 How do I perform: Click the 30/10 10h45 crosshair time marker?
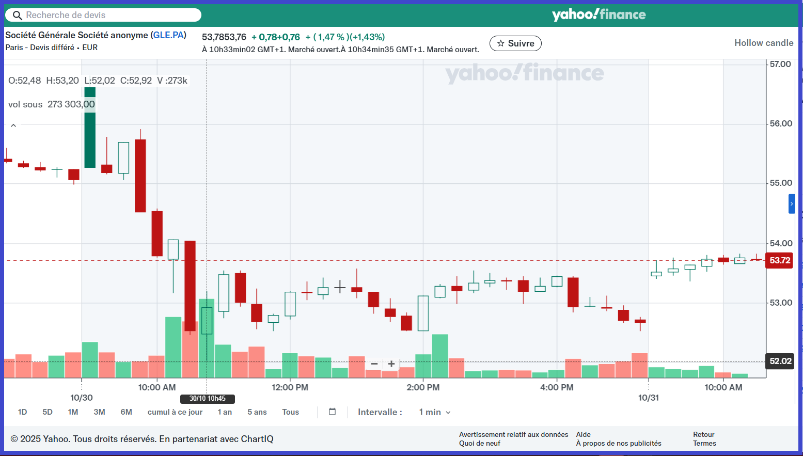[x=207, y=399]
